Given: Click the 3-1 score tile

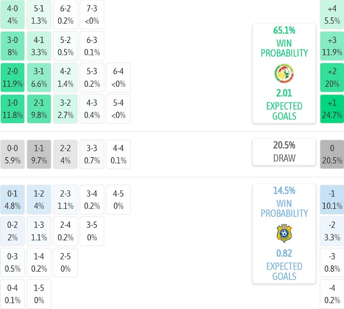Looking at the screenshot, I should [39, 77].
